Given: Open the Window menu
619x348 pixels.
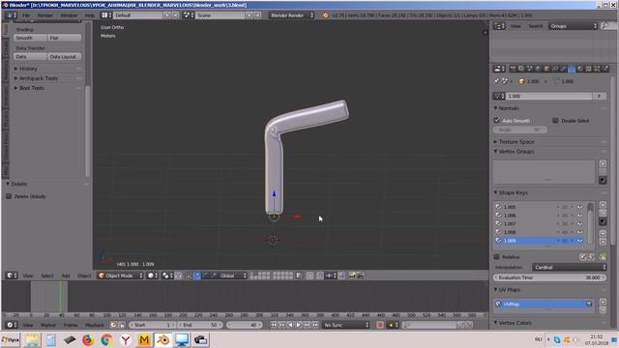Looking at the screenshot, I should click(69, 15).
